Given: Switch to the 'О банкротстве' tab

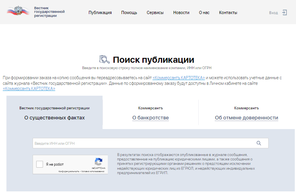Looking at the screenshot, I should (x=150, y=117).
